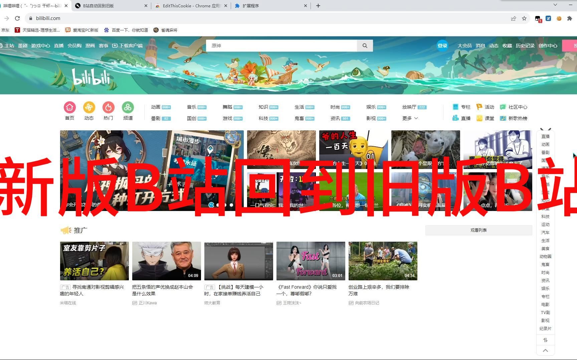The image size is (577, 360).
Task: Jump to 美食 in the side navigation
Action: [545, 249]
